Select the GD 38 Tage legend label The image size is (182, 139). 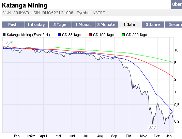(71, 35)
